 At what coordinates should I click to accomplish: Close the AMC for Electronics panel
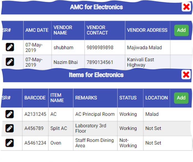click(186, 7)
